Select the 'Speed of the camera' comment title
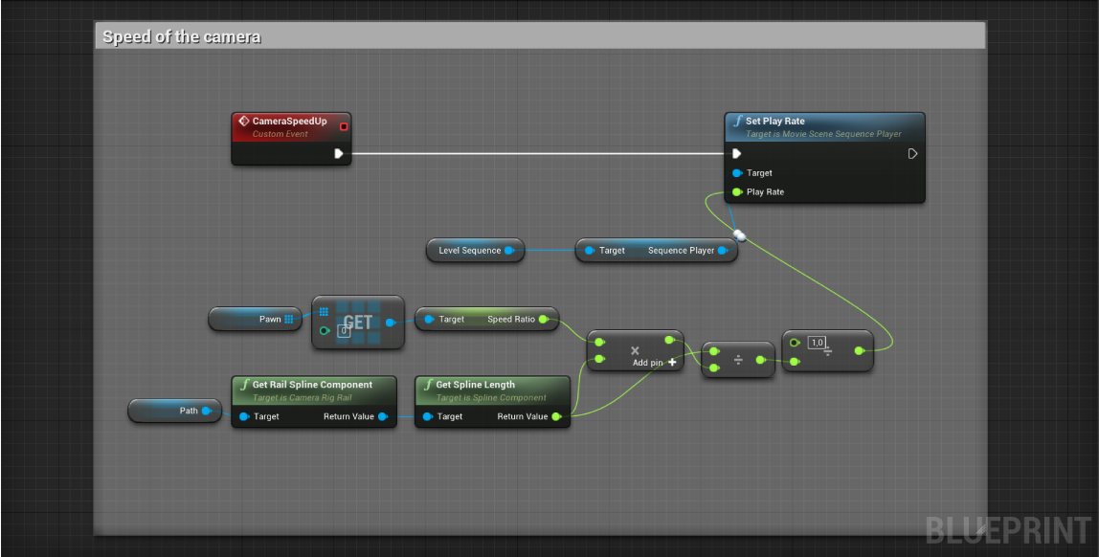 182,37
